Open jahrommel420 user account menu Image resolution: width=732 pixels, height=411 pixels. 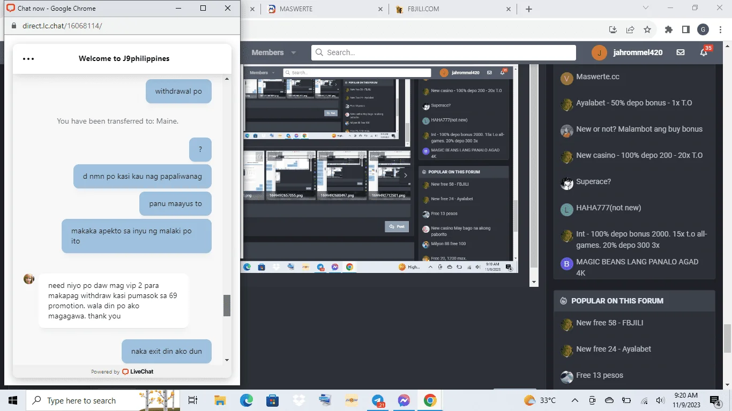628,52
